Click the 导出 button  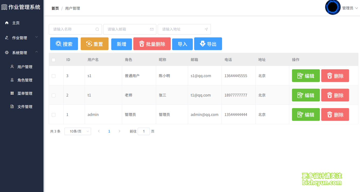pyautogui.click(x=208, y=44)
